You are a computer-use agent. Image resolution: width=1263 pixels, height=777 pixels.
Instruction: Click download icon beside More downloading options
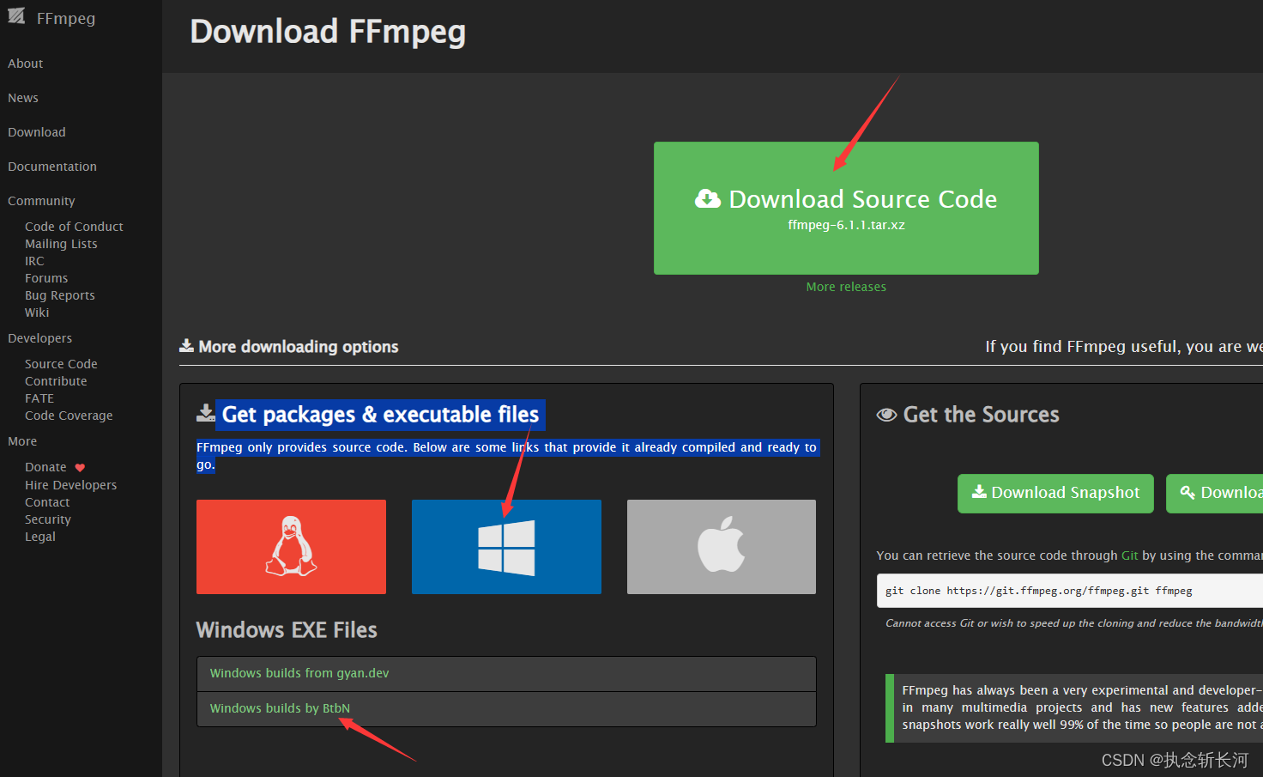tap(186, 346)
